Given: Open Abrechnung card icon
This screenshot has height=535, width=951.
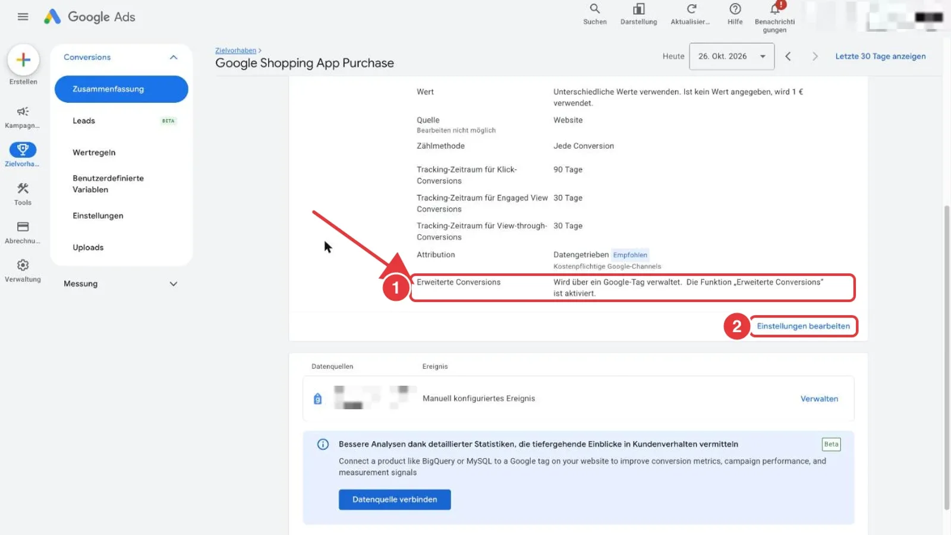Looking at the screenshot, I should pos(23,226).
